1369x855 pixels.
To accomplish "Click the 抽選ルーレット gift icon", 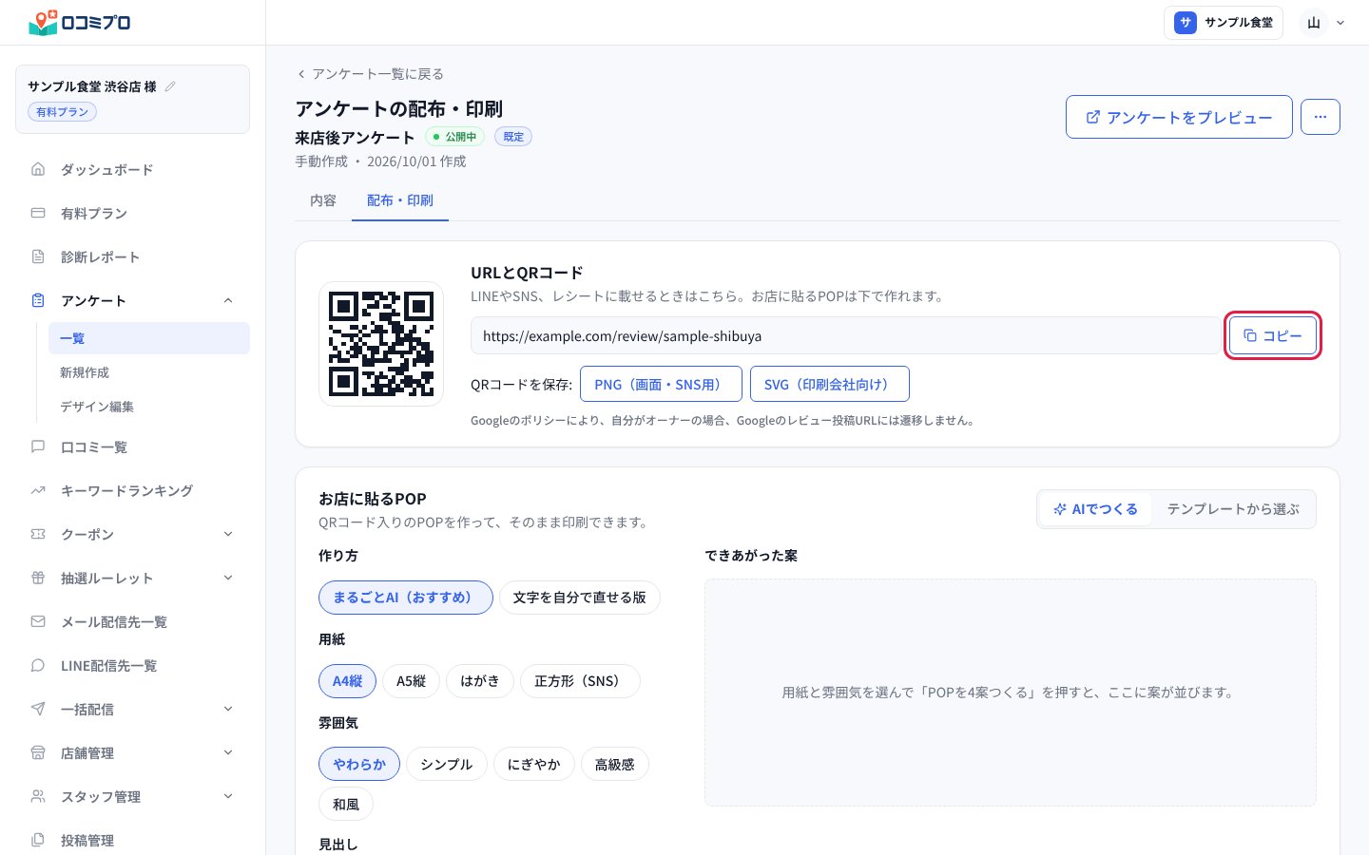I will 38,578.
